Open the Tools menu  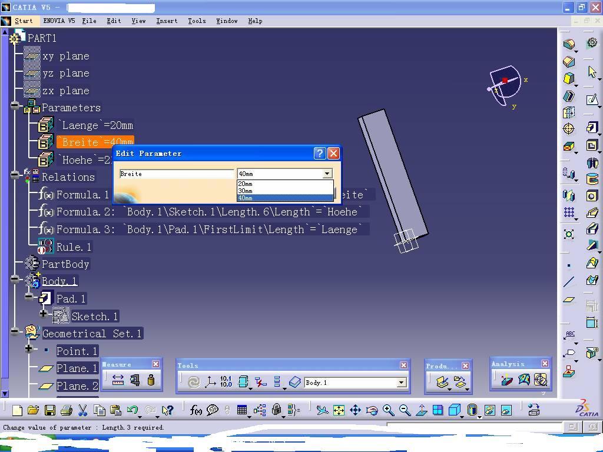[x=197, y=21]
